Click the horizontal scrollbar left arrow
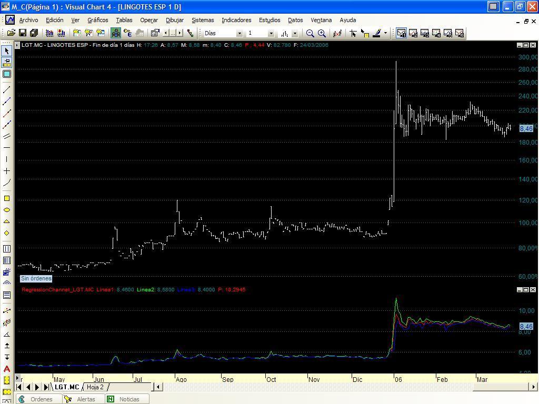This screenshot has width=539, height=404. click(x=158, y=387)
